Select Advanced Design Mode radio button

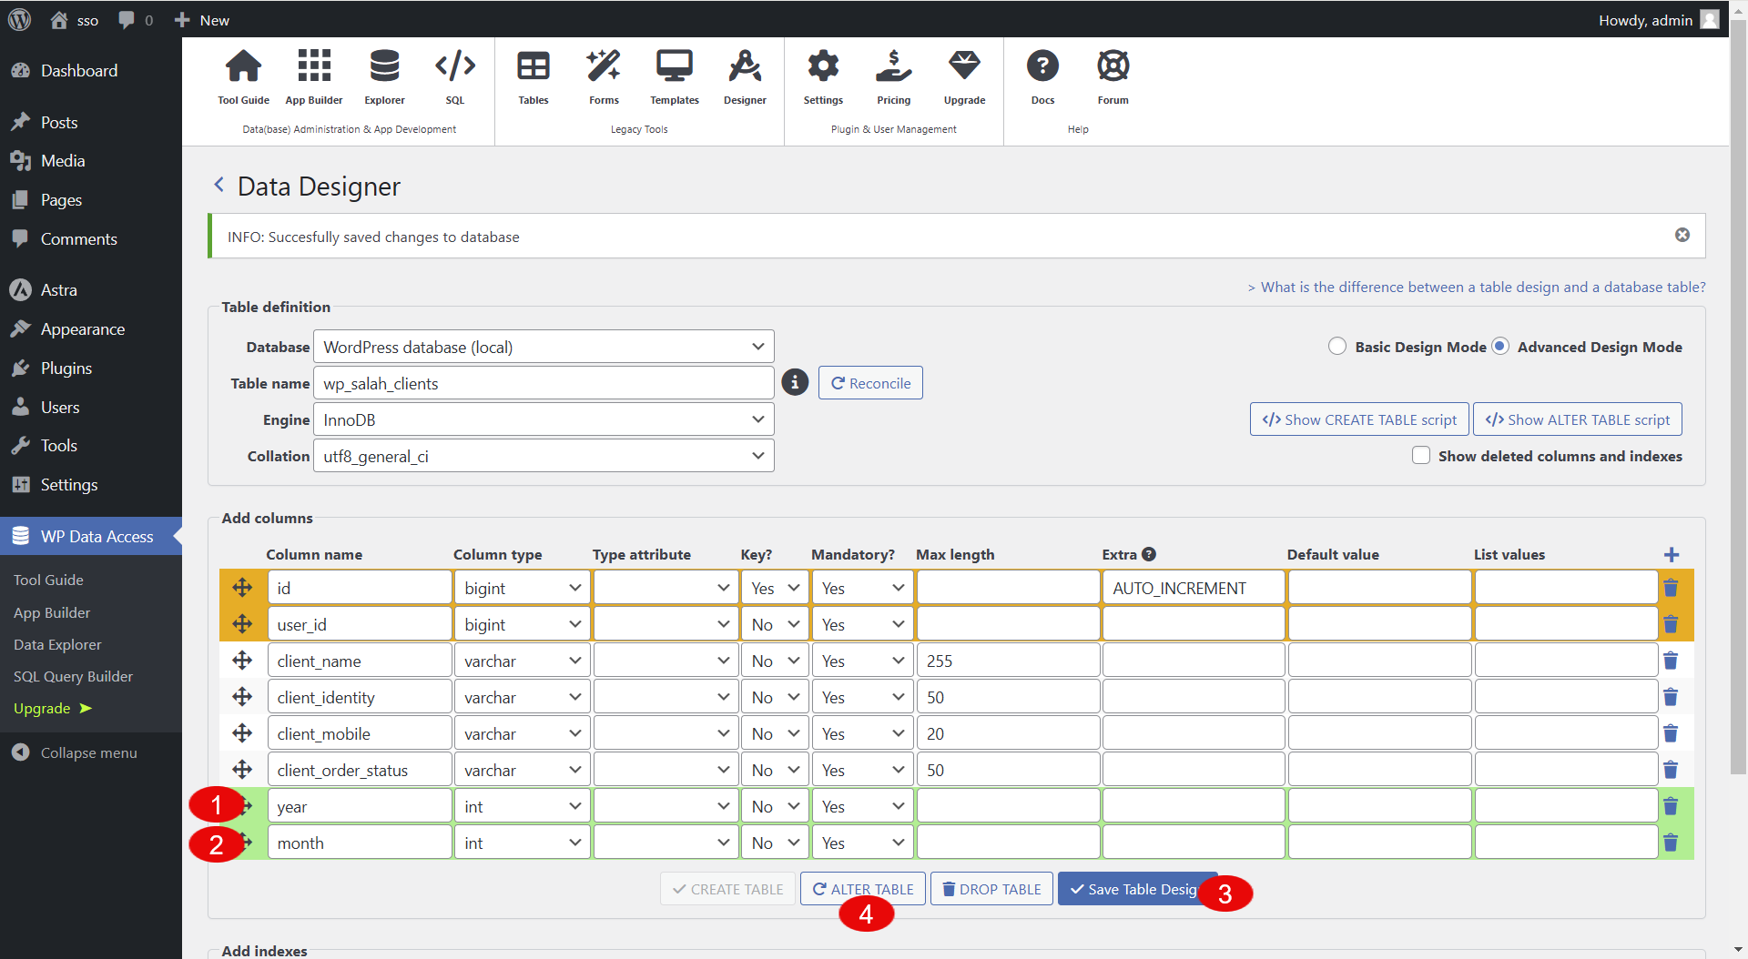click(x=1500, y=347)
